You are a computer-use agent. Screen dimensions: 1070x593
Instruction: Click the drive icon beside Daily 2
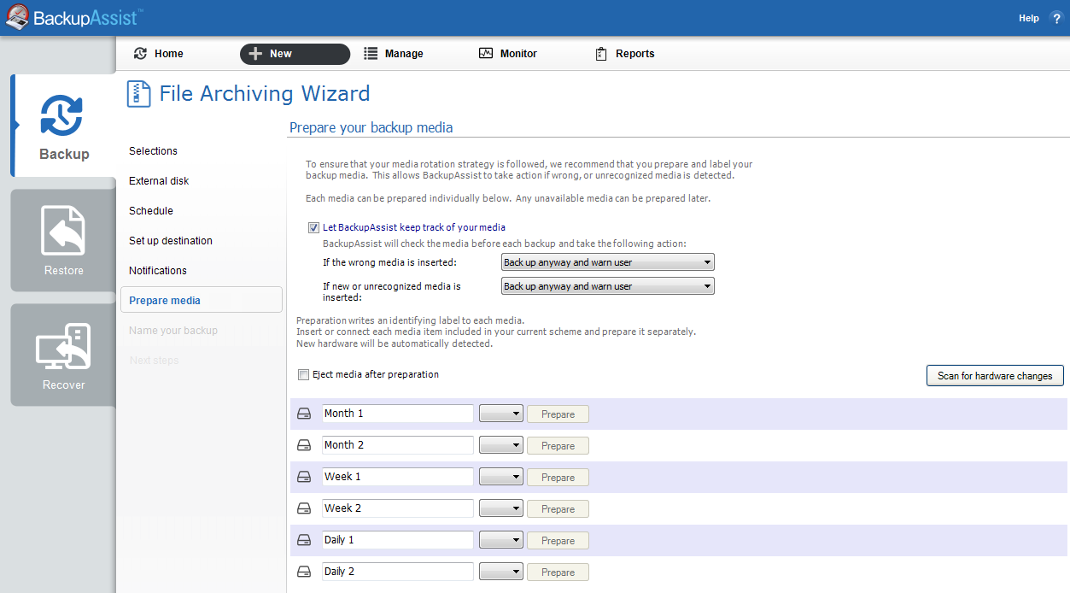point(304,572)
